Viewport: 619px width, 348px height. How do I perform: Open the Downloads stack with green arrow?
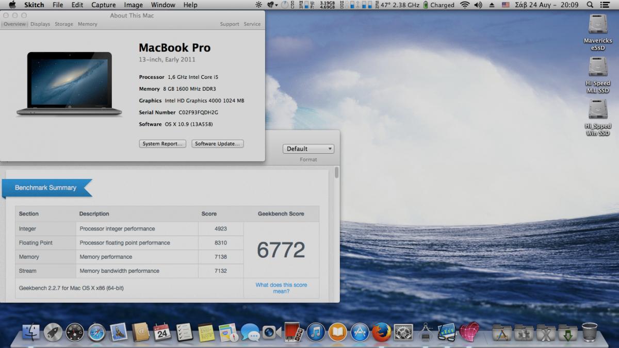click(x=567, y=333)
